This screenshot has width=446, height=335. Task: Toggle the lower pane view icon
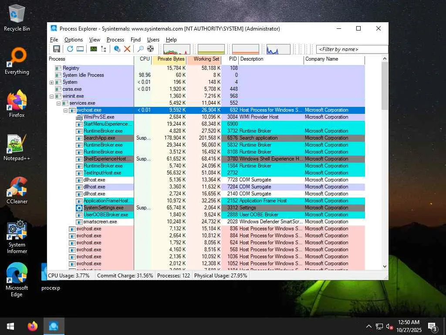(x=80, y=49)
